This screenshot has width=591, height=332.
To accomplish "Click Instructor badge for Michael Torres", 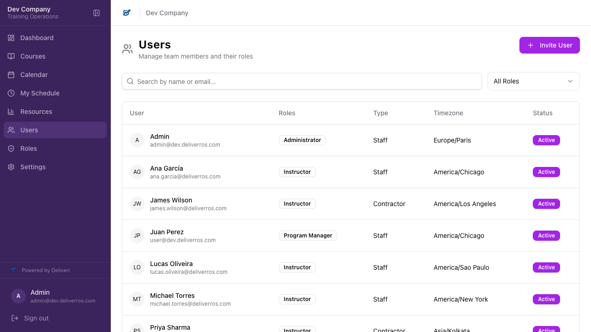I will (297, 299).
